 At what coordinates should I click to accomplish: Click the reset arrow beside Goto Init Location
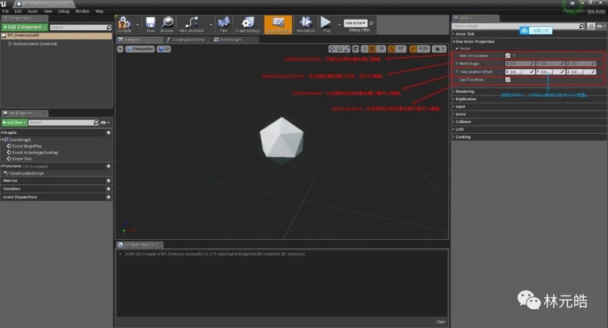(x=514, y=56)
